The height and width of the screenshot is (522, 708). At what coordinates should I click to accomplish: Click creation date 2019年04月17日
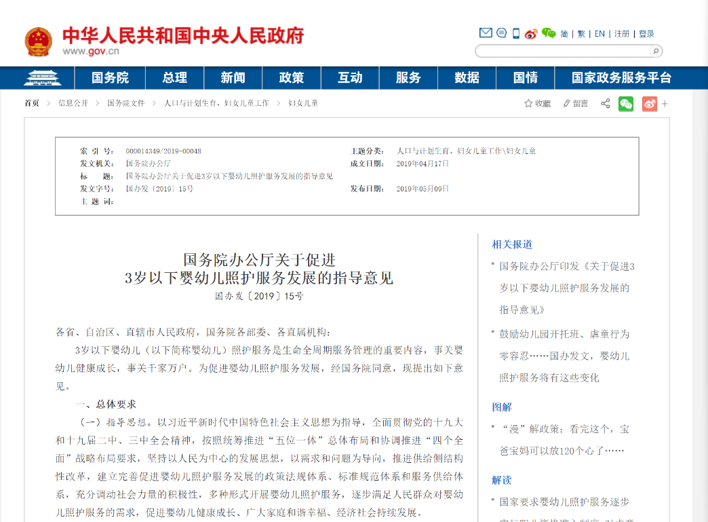(x=422, y=164)
